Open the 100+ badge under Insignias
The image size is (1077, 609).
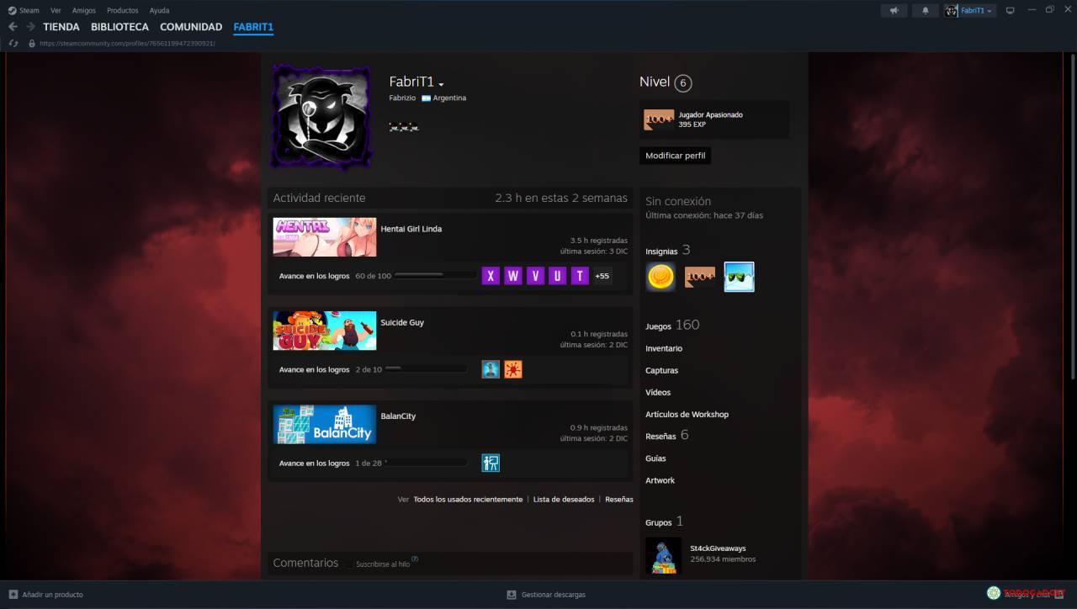pyautogui.click(x=700, y=277)
